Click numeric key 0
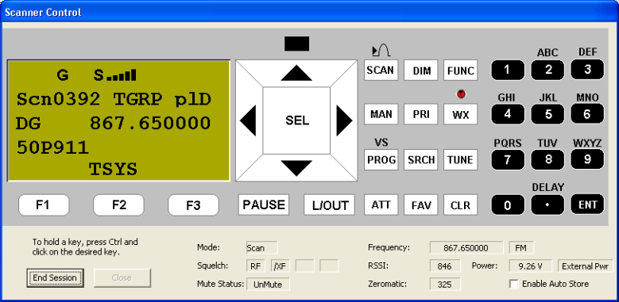The width and height of the screenshot is (619, 302). (x=508, y=205)
